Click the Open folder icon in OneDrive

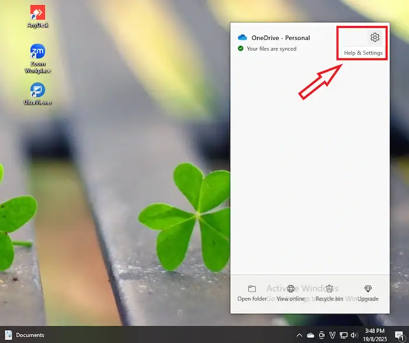252,289
